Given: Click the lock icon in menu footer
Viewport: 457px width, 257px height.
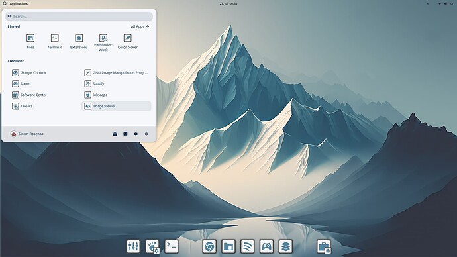Looking at the screenshot, I should 115,134.
